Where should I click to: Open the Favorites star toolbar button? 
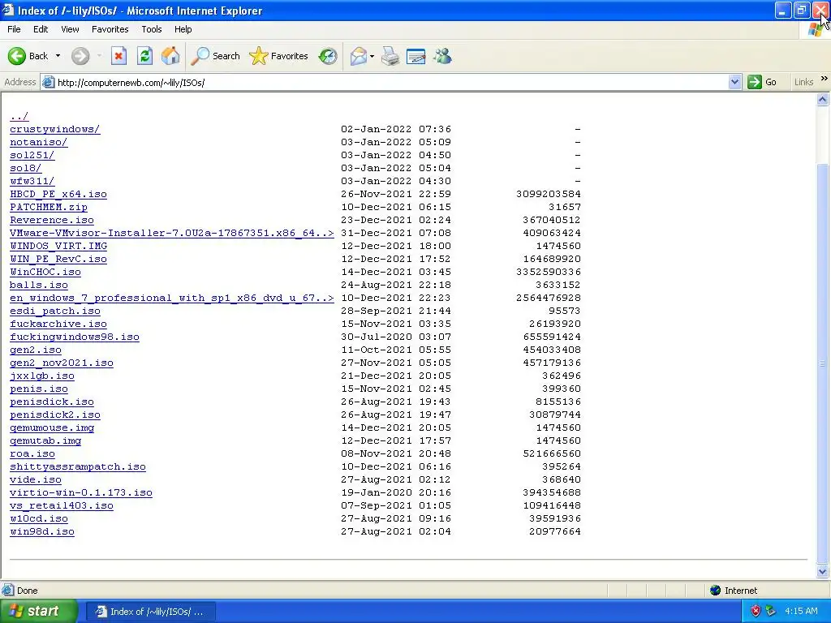[x=279, y=56]
